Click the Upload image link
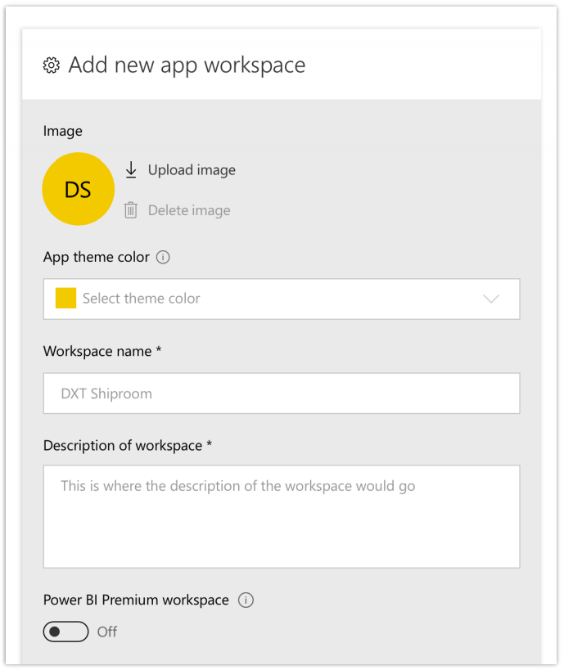 192,170
